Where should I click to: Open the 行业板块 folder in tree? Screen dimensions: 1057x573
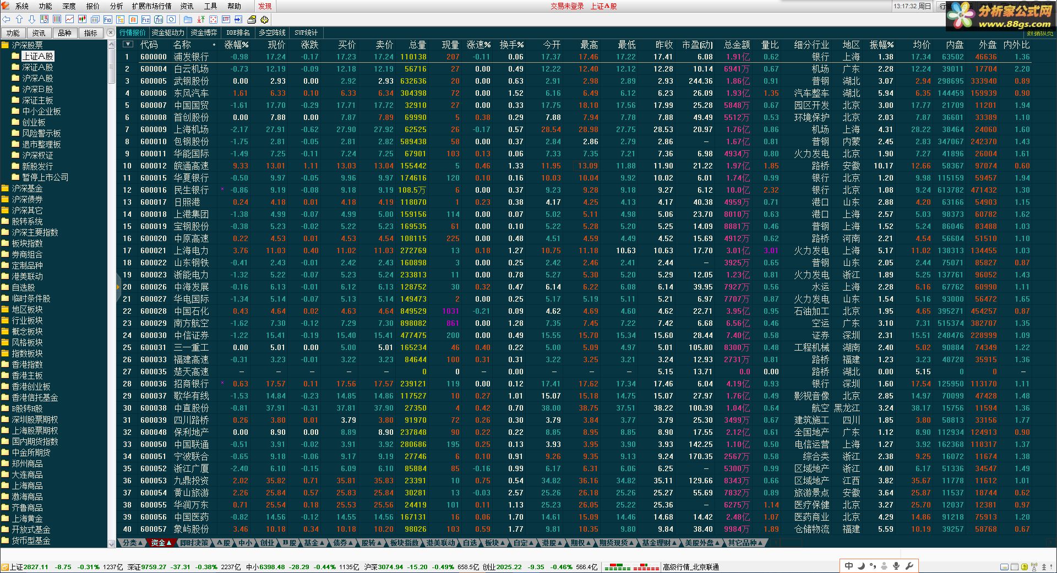pos(27,320)
